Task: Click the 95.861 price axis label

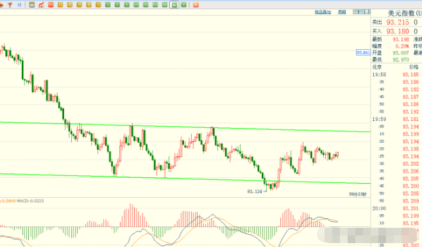Action: tap(364, 52)
